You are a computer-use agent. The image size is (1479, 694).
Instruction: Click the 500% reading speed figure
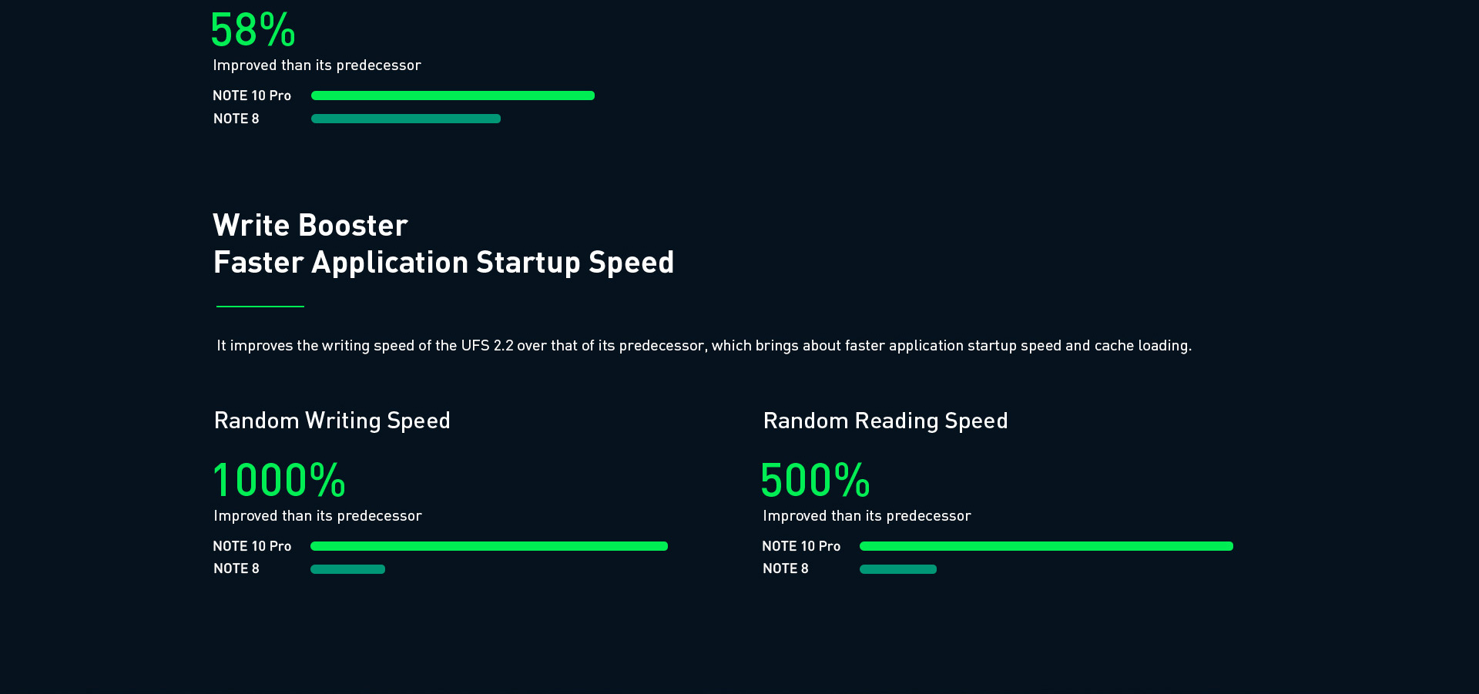pos(815,480)
